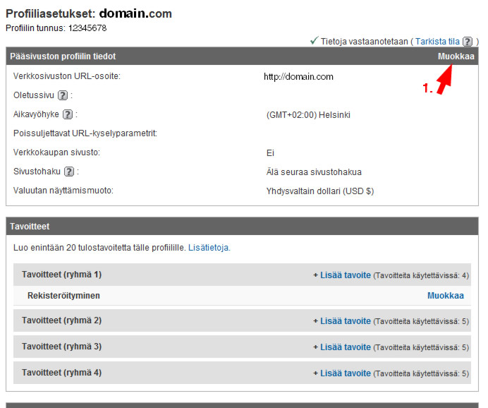Screen dimensions: 488x408
Task: Click the Verkkosivuston URL-osoite label
Action: pyautogui.click(x=66, y=76)
